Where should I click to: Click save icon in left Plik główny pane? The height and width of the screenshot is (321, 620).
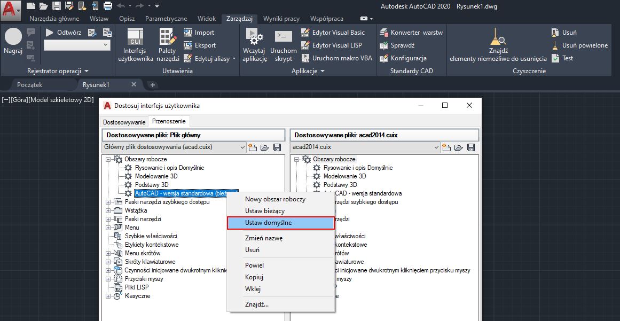(x=277, y=147)
